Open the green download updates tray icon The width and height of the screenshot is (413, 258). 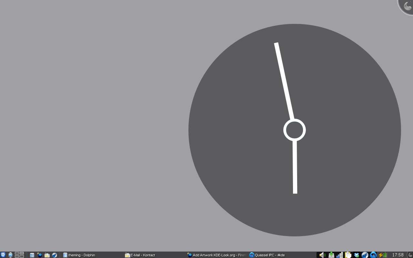click(x=331, y=255)
